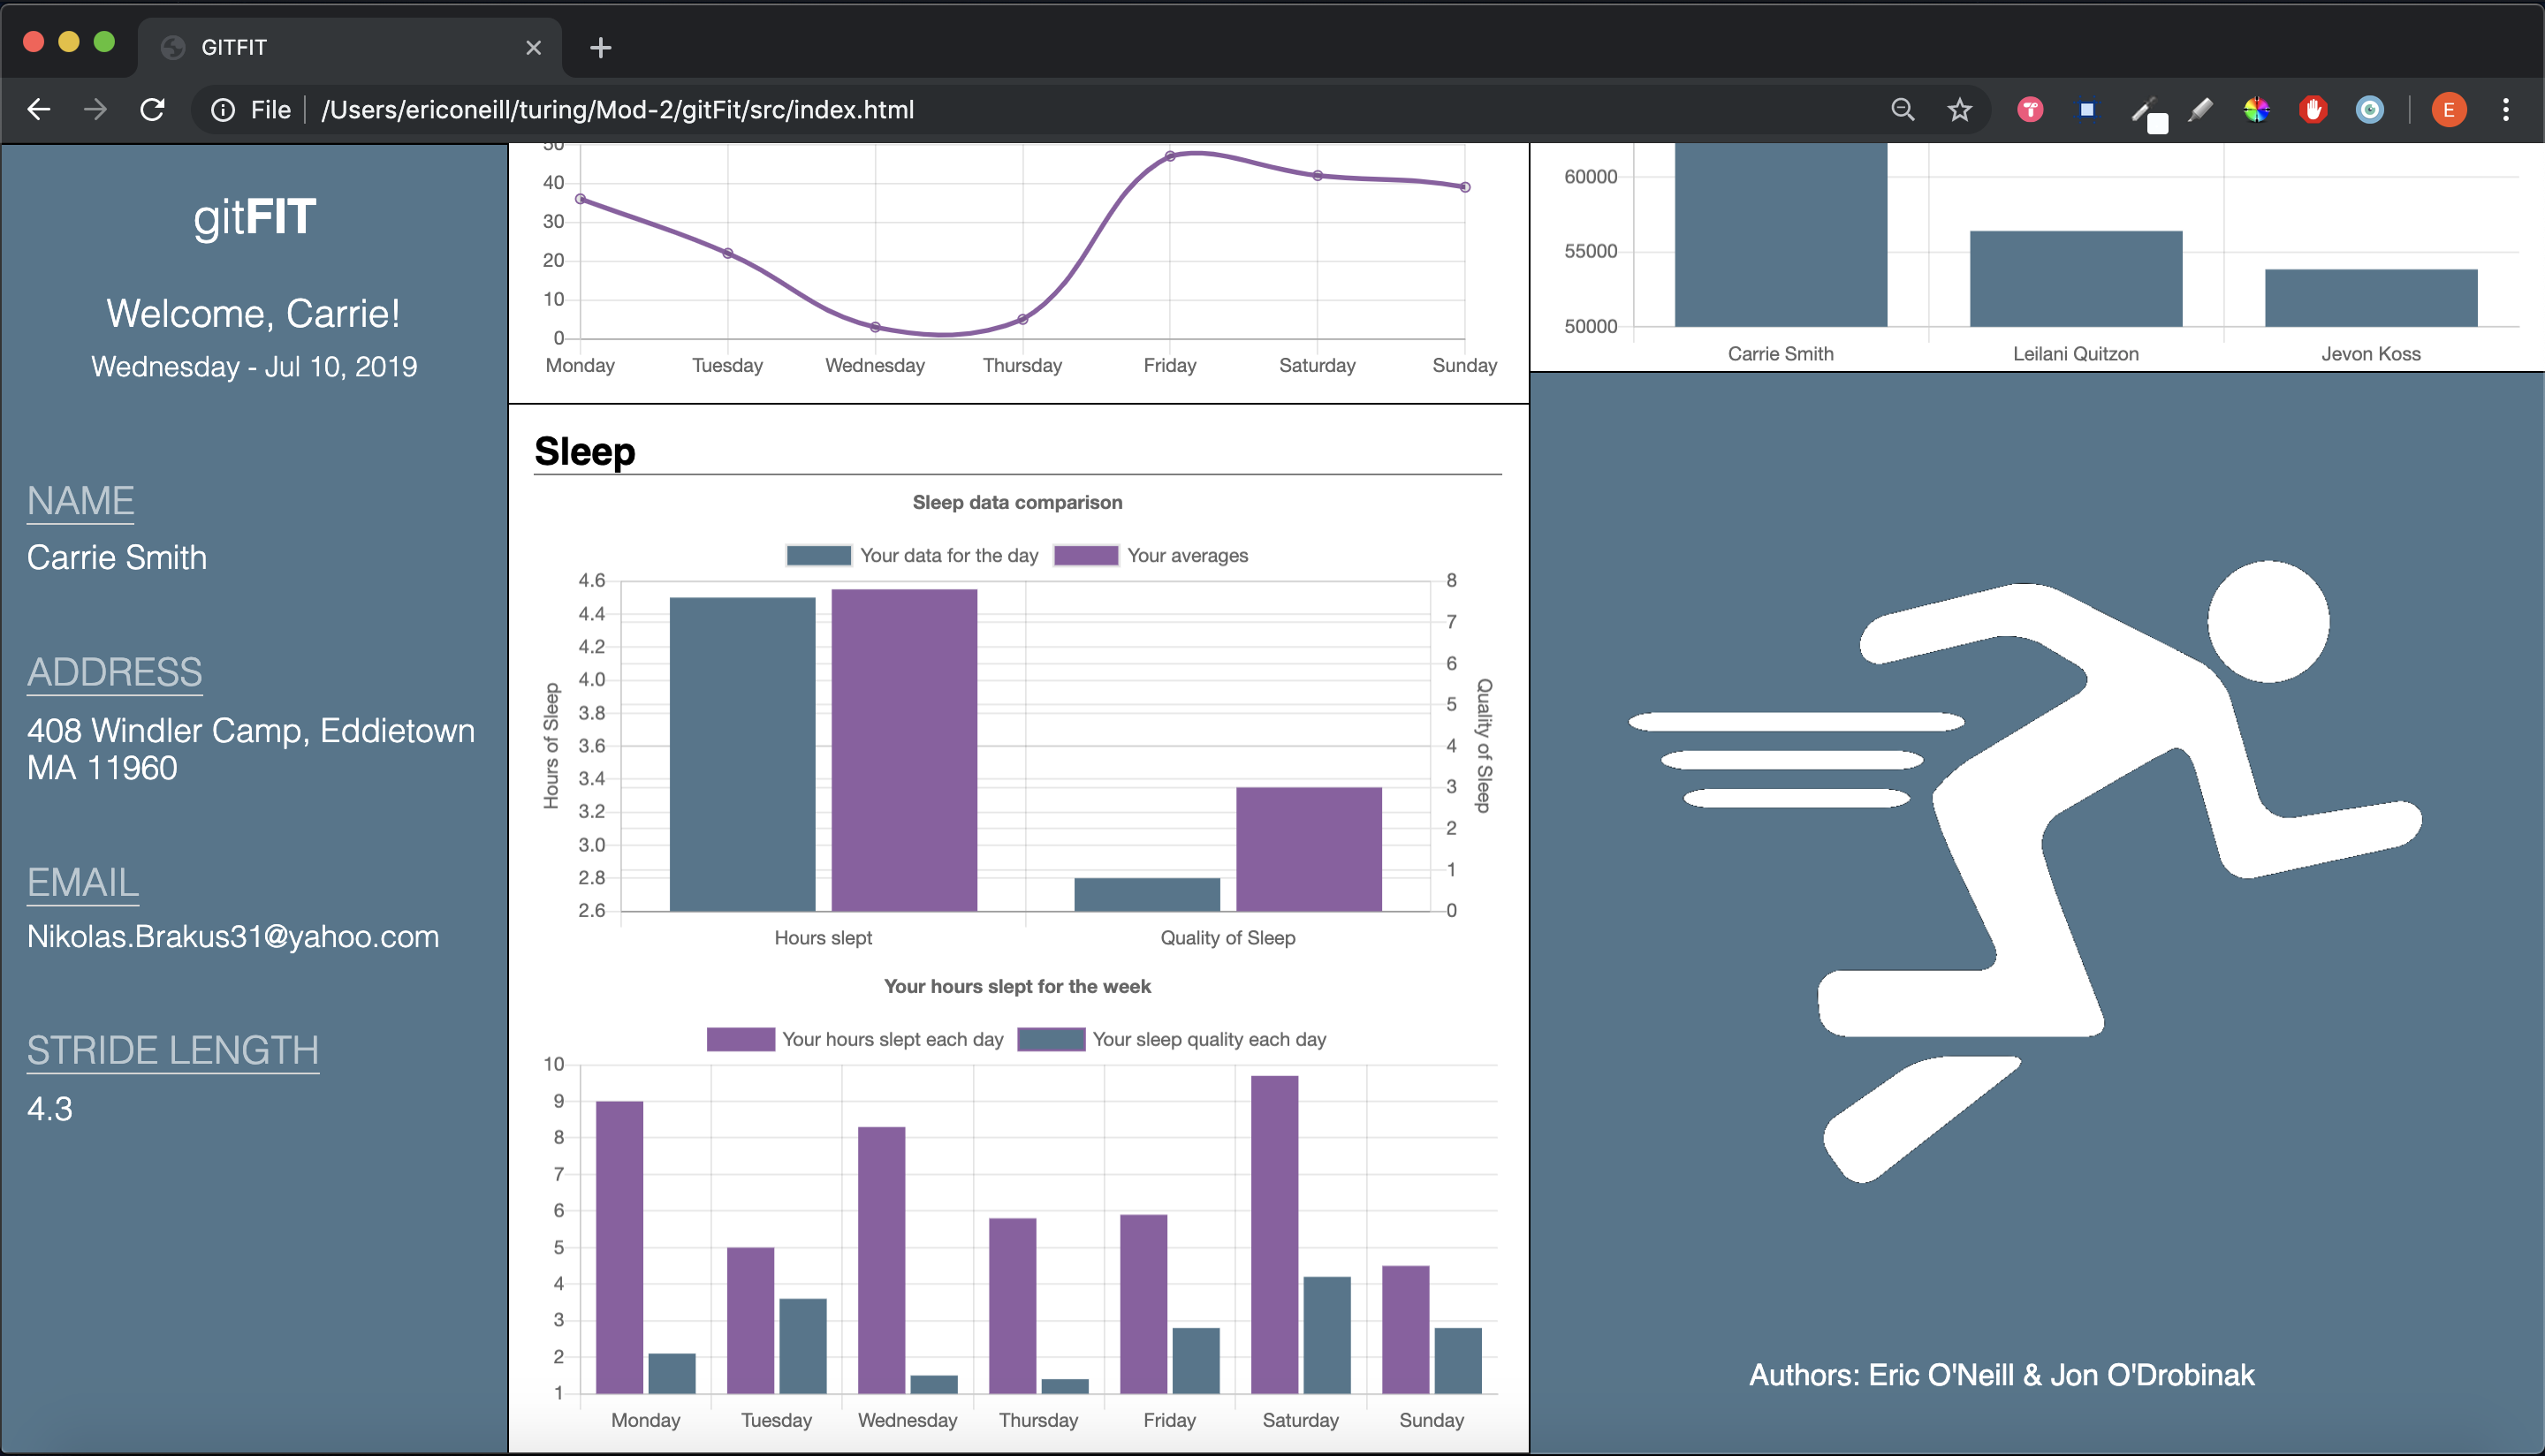Click the rainbow color wheel extension

(2256, 110)
